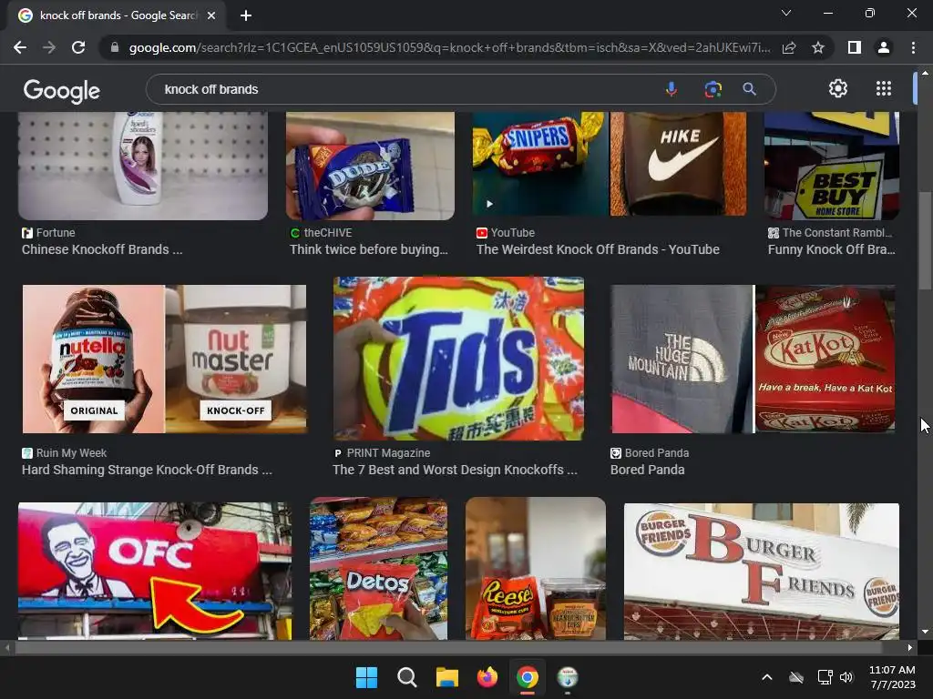
Task: Open Think twice before buying link
Action: (x=369, y=249)
